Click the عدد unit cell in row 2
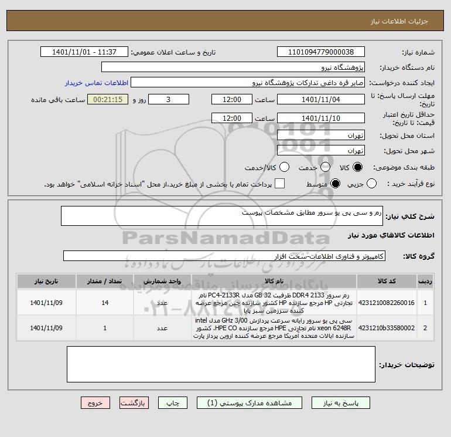The height and width of the screenshot is (437, 451). [x=162, y=328]
